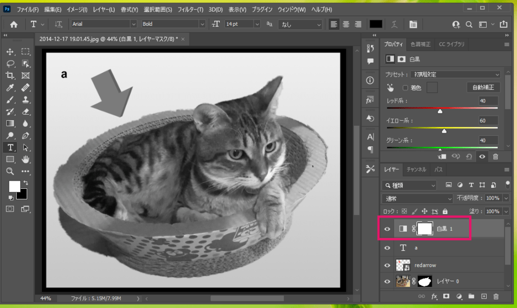Center align text in options bar

(x=346, y=24)
